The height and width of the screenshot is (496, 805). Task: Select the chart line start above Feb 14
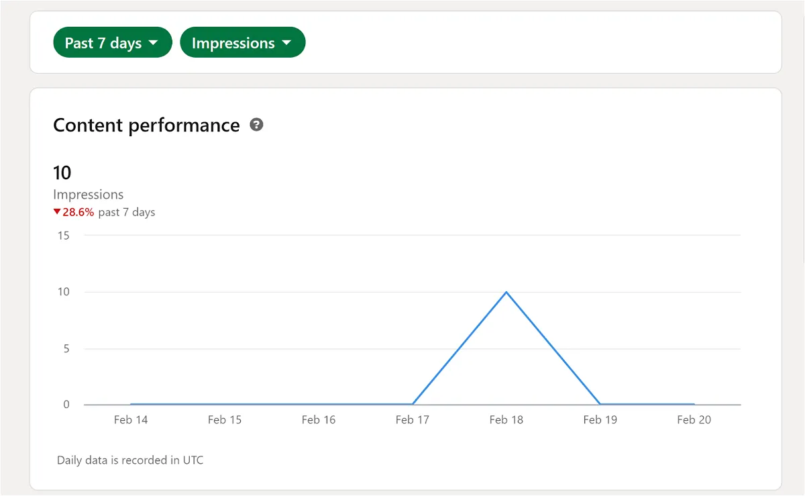point(131,404)
